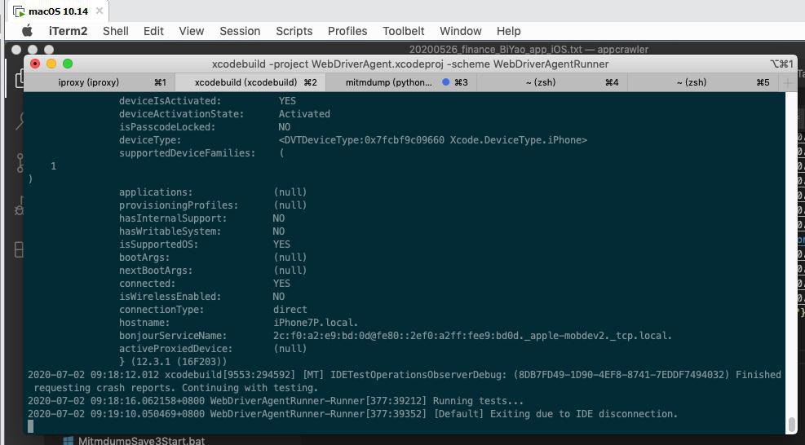Click VM play icon on macOS 10.14 tab

tap(19, 11)
